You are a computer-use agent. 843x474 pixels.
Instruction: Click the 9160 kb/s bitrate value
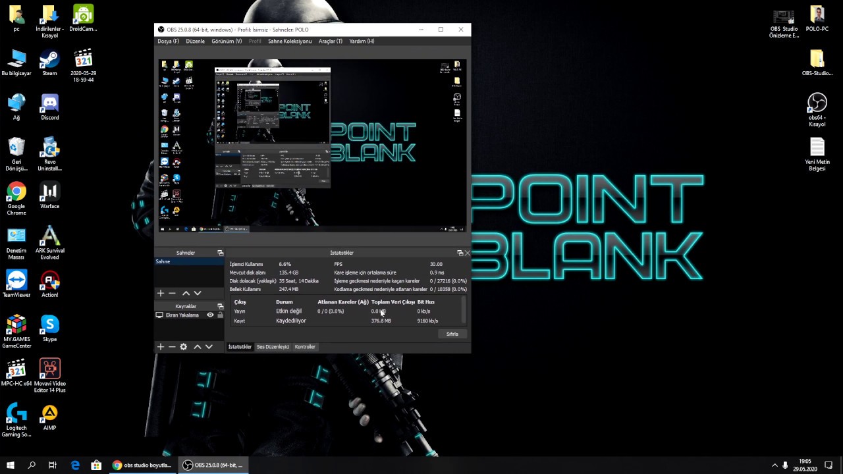(427, 321)
